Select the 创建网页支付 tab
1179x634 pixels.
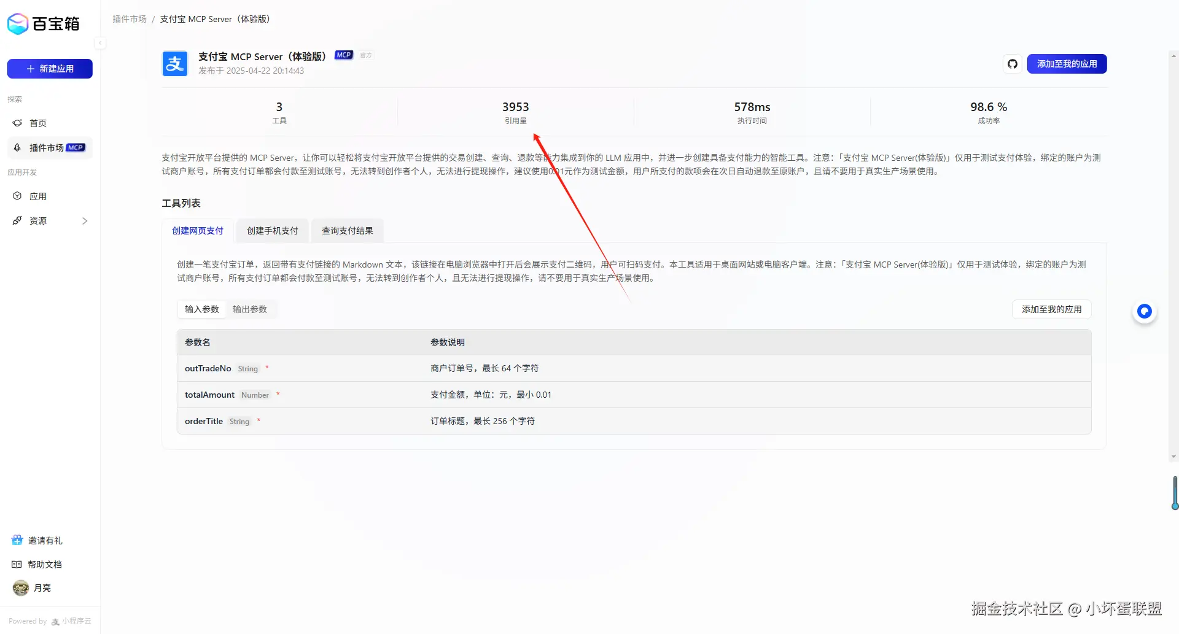pos(198,231)
